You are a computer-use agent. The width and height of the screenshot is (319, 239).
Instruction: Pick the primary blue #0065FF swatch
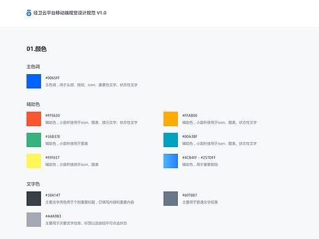point(34,82)
